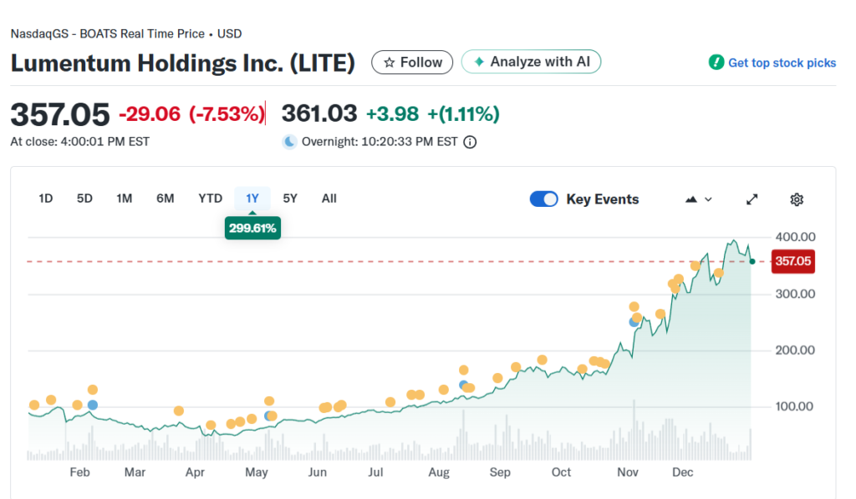Click the Dec month label on axis
Image resolution: width=856 pixels, height=499 pixels.
click(x=682, y=472)
